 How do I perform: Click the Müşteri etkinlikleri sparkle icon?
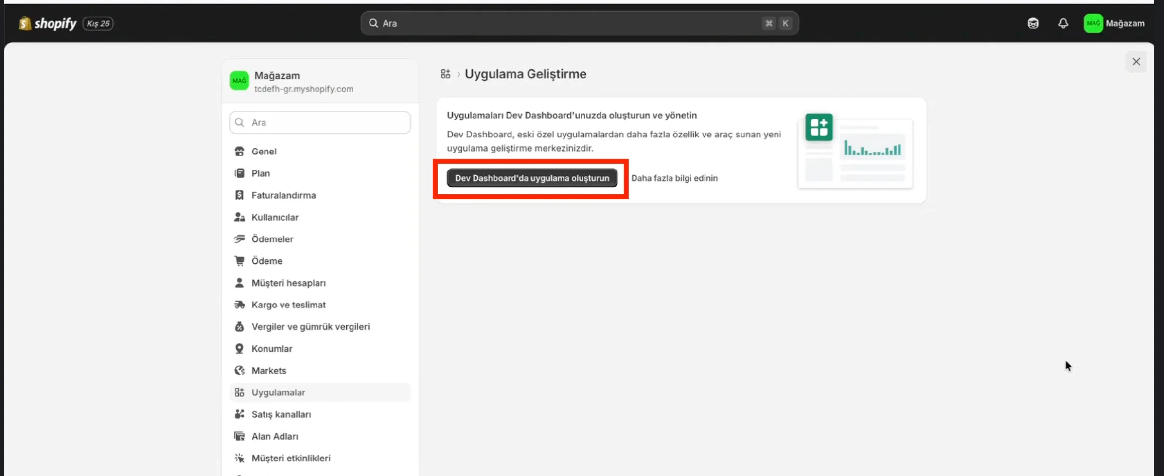pos(239,458)
